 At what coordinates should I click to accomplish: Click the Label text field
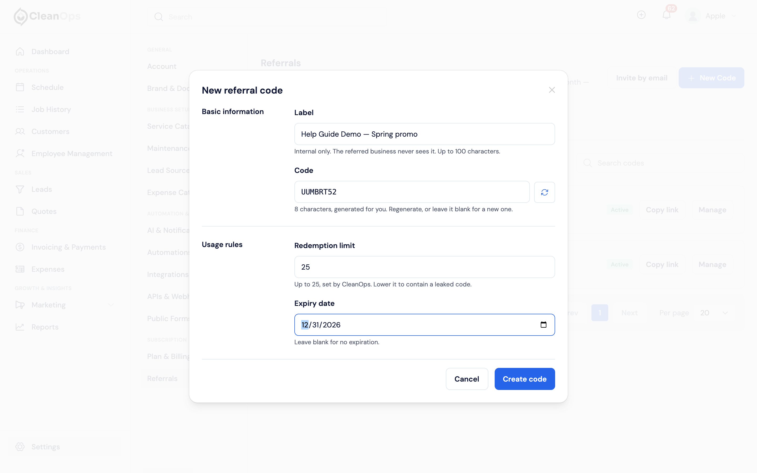click(424, 134)
